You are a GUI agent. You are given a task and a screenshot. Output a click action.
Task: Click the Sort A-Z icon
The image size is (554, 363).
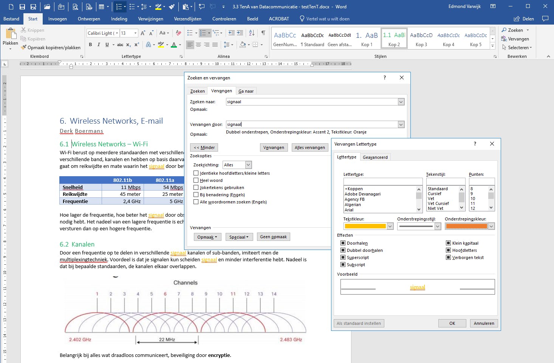click(252, 33)
